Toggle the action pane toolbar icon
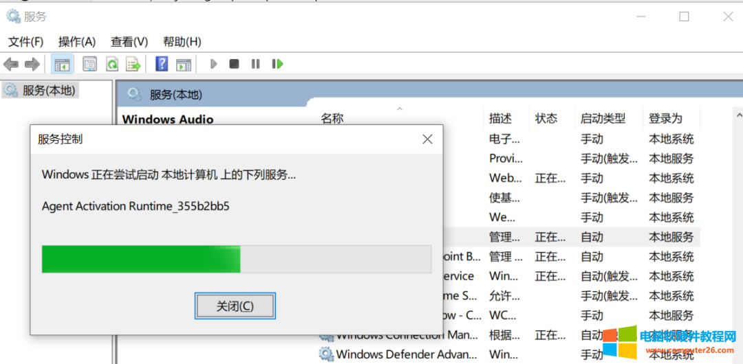The height and width of the screenshot is (364, 743). (x=184, y=65)
